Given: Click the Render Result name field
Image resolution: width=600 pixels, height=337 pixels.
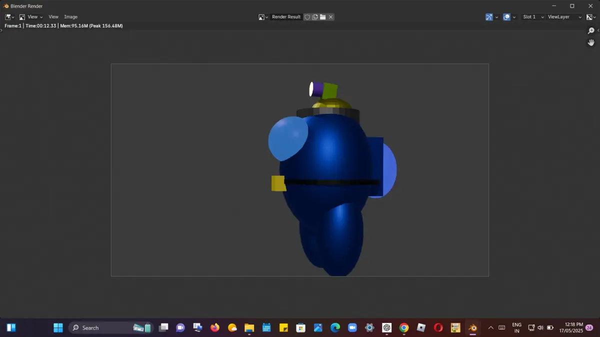Looking at the screenshot, I should (x=286, y=17).
